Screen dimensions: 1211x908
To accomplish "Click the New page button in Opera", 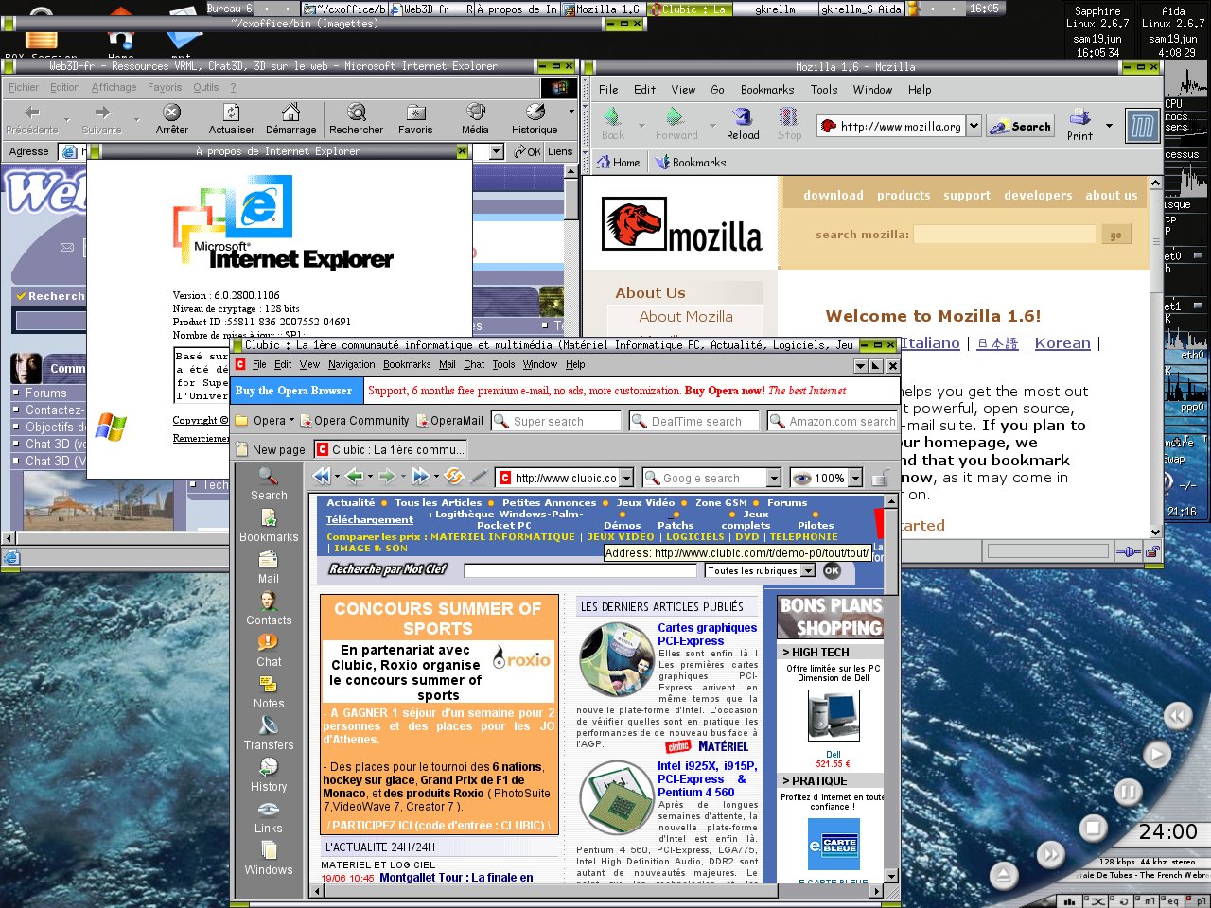I will (270, 450).
